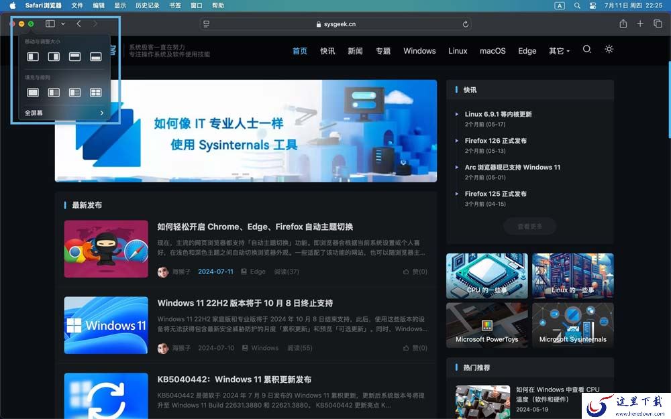Open Control Center in the menu bar
The height and width of the screenshot is (419, 671).
(592, 5)
